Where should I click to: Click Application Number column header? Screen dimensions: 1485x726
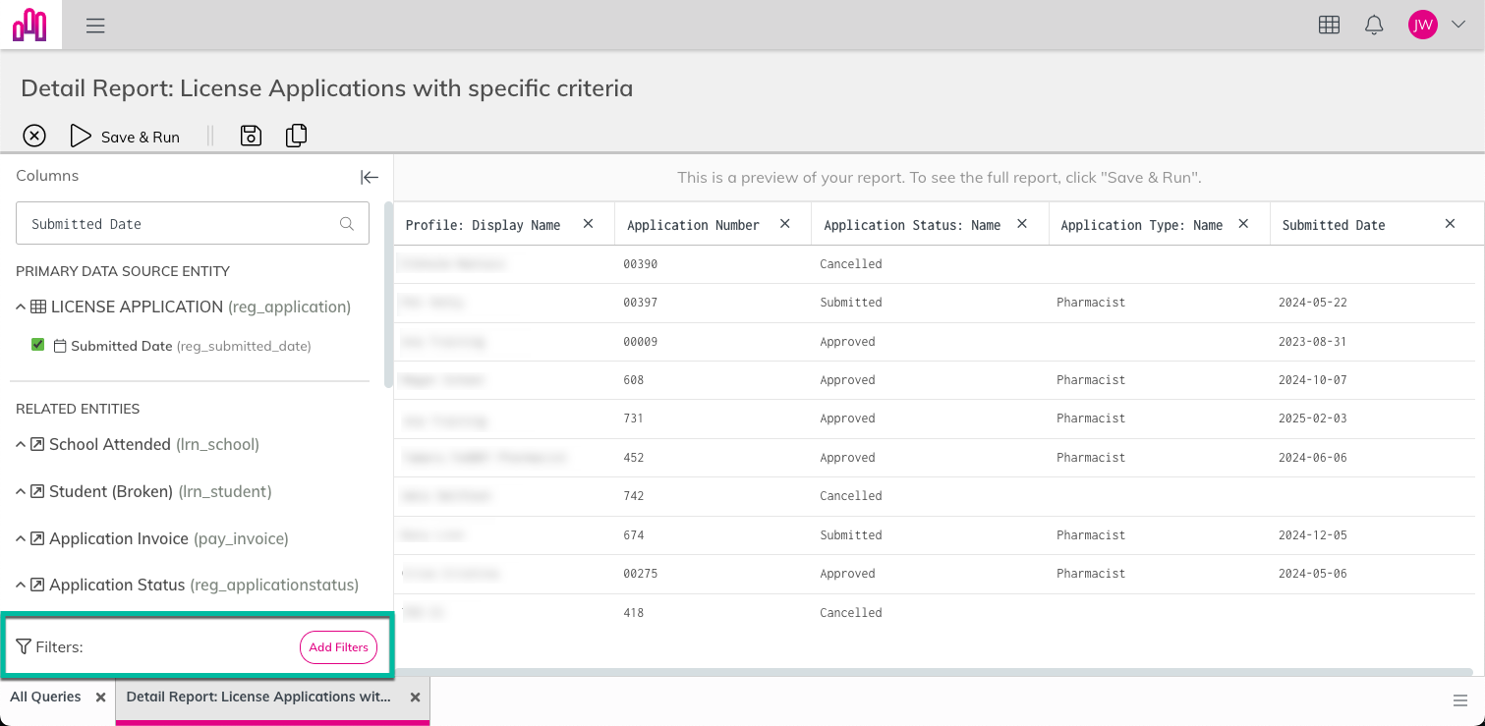point(693,225)
